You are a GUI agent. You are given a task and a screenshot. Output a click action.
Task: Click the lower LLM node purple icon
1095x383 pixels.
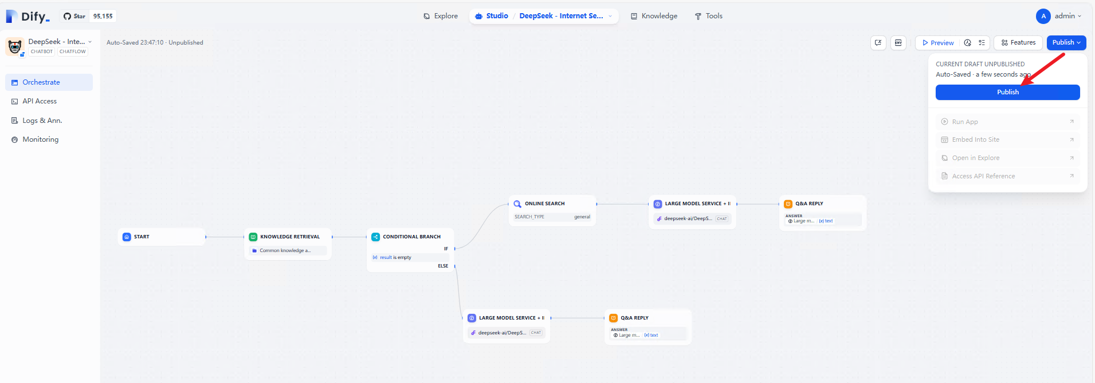[x=472, y=318]
